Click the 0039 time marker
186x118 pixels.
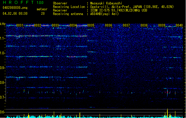click(162, 25)
